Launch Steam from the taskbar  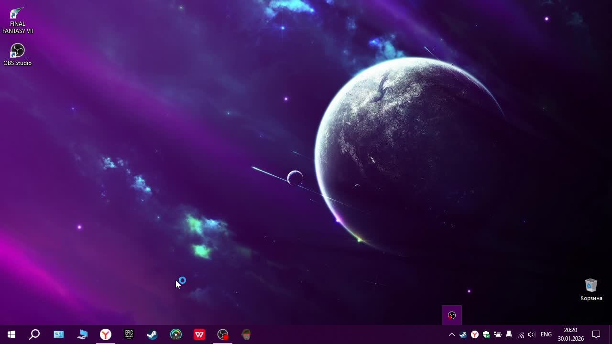pos(153,334)
